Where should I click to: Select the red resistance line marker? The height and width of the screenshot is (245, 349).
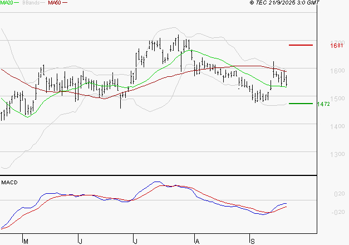[301, 45]
